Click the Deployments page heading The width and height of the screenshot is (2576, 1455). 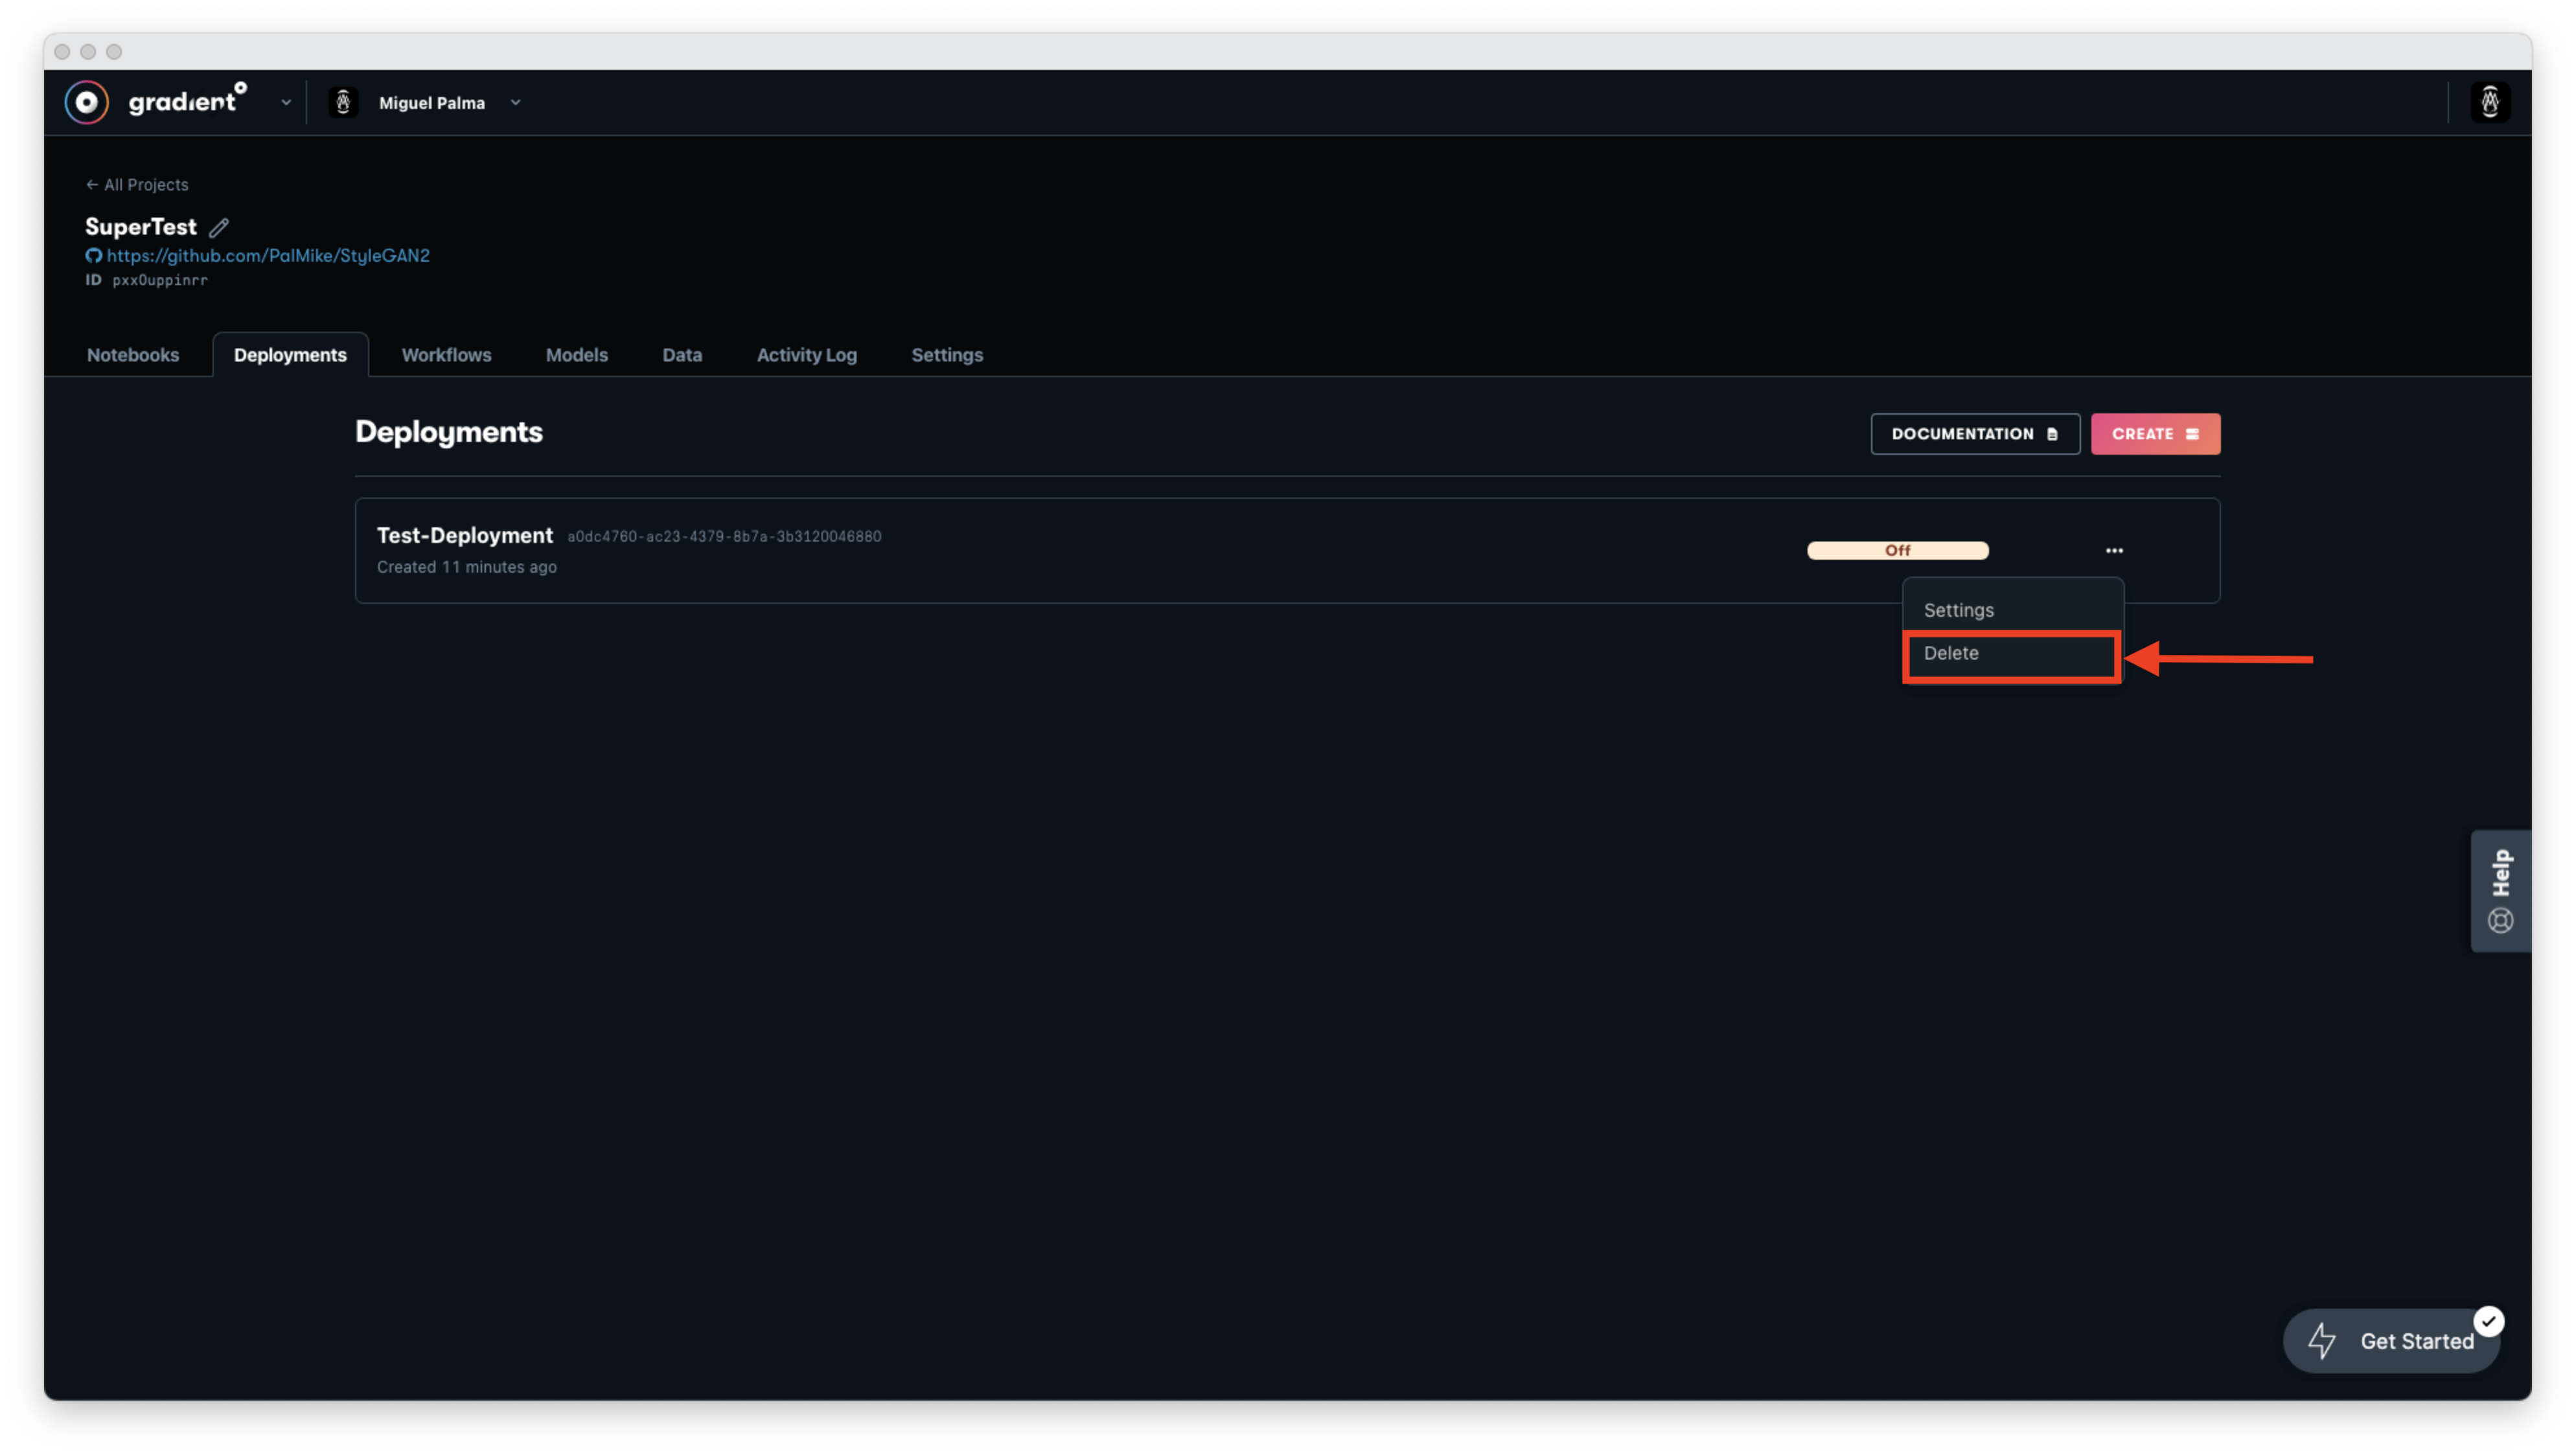tap(449, 432)
